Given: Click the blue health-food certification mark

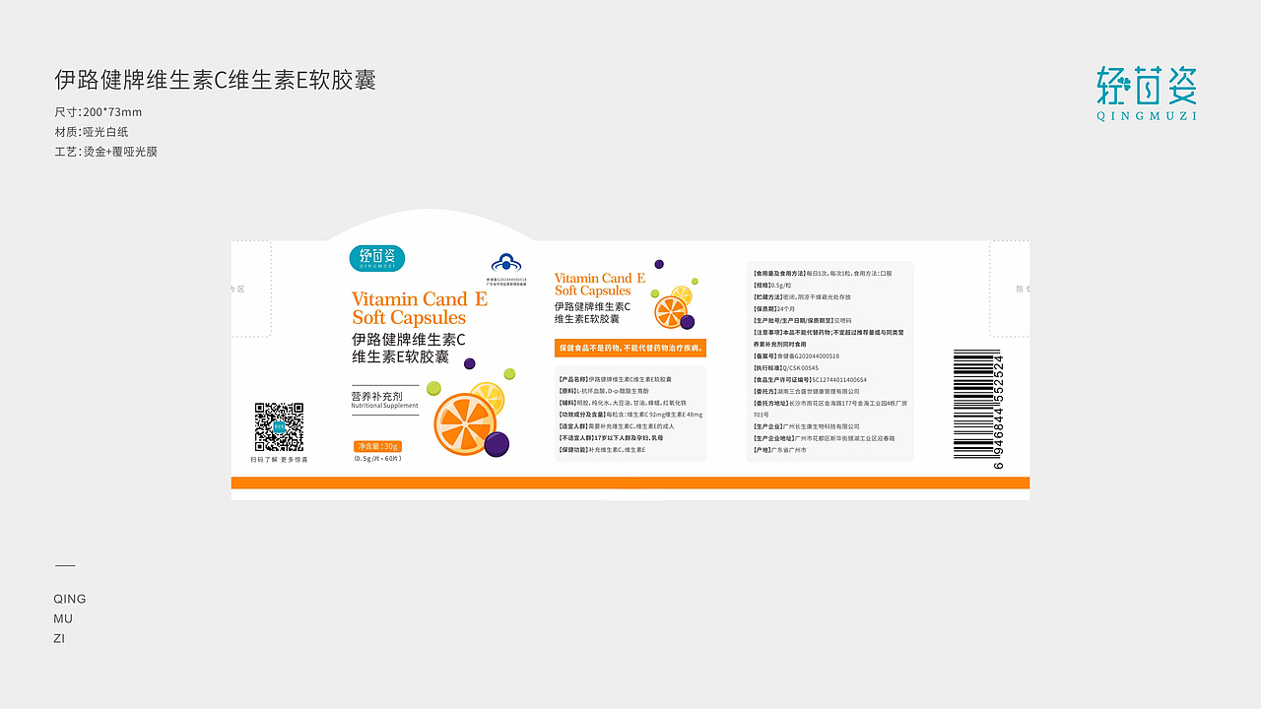Looking at the screenshot, I should coord(508,263).
